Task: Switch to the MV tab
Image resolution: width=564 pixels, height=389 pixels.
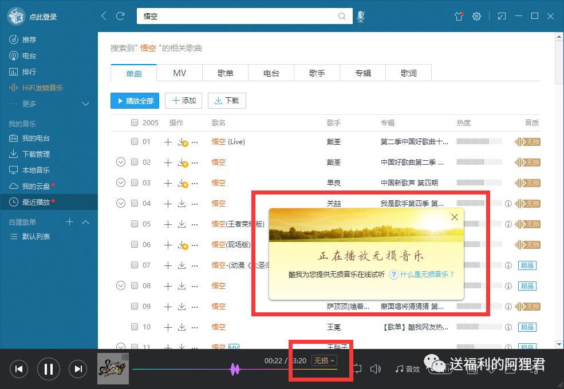Action: 179,73
